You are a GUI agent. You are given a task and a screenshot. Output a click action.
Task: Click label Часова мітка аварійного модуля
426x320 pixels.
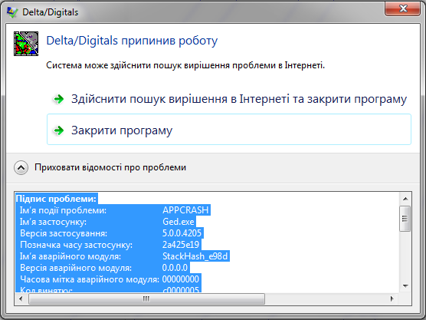tap(90, 279)
